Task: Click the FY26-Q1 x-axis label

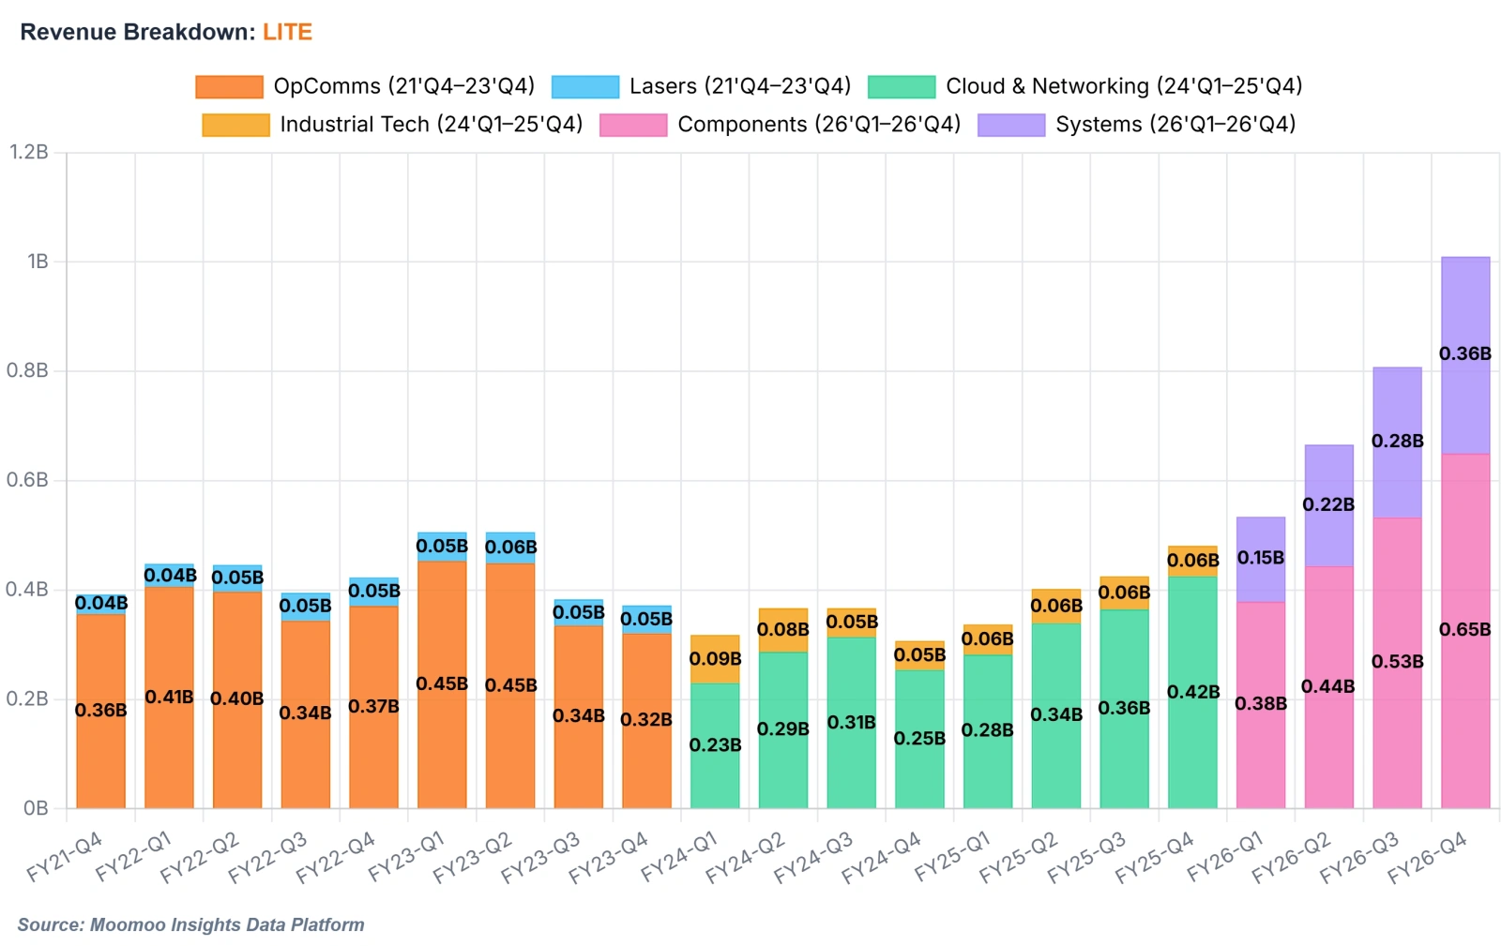Action: (x=1225, y=857)
